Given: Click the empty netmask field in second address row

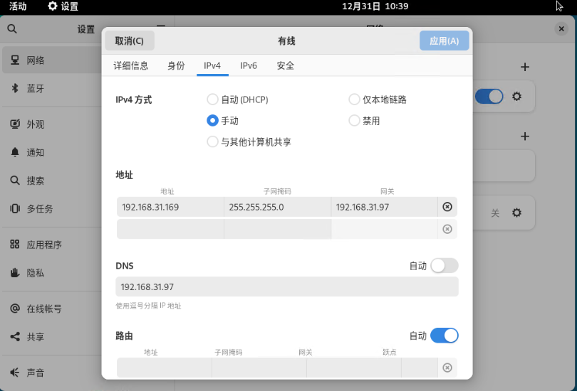Looking at the screenshot, I should point(278,229).
